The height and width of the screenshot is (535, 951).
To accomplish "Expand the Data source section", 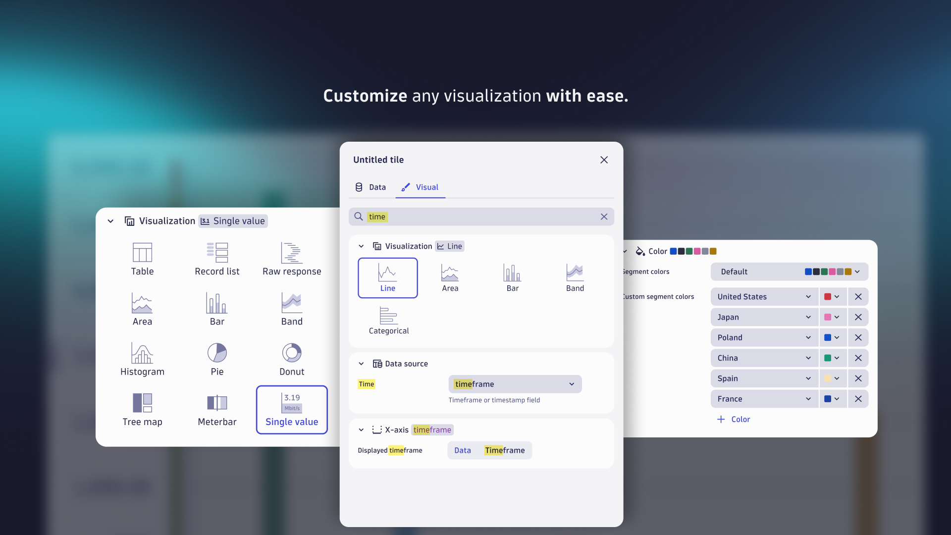I will (361, 364).
